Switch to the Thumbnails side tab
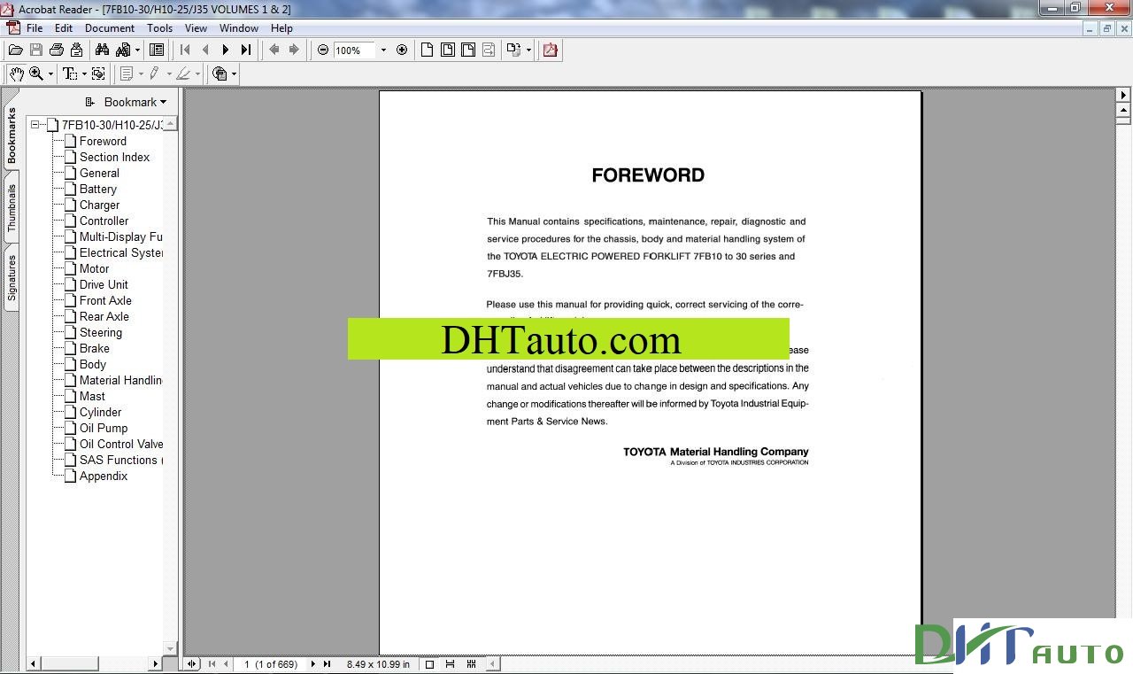1133x674 pixels. [x=12, y=208]
